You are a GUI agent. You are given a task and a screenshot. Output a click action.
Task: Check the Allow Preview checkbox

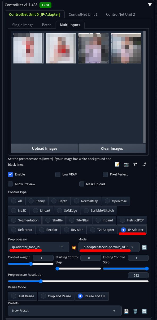pyautogui.click(x=11, y=184)
